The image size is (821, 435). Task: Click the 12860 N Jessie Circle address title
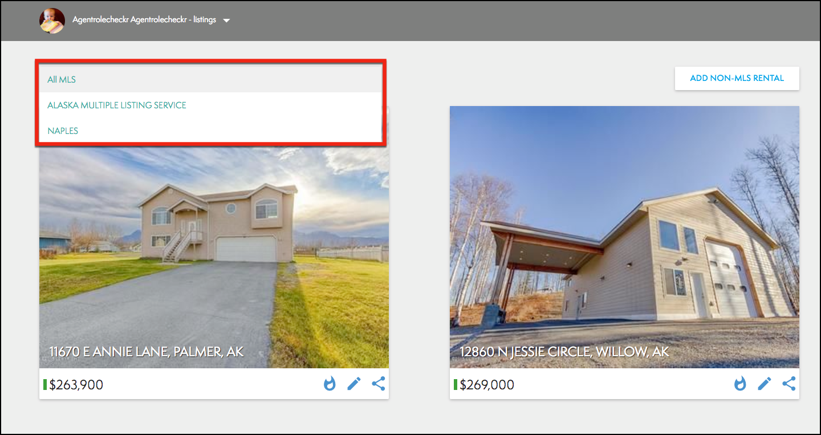pyautogui.click(x=564, y=351)
